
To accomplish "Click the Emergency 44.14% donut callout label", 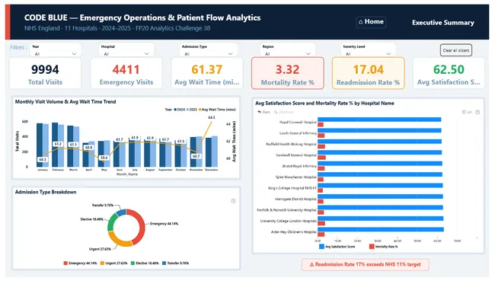I will click(164, 224).
